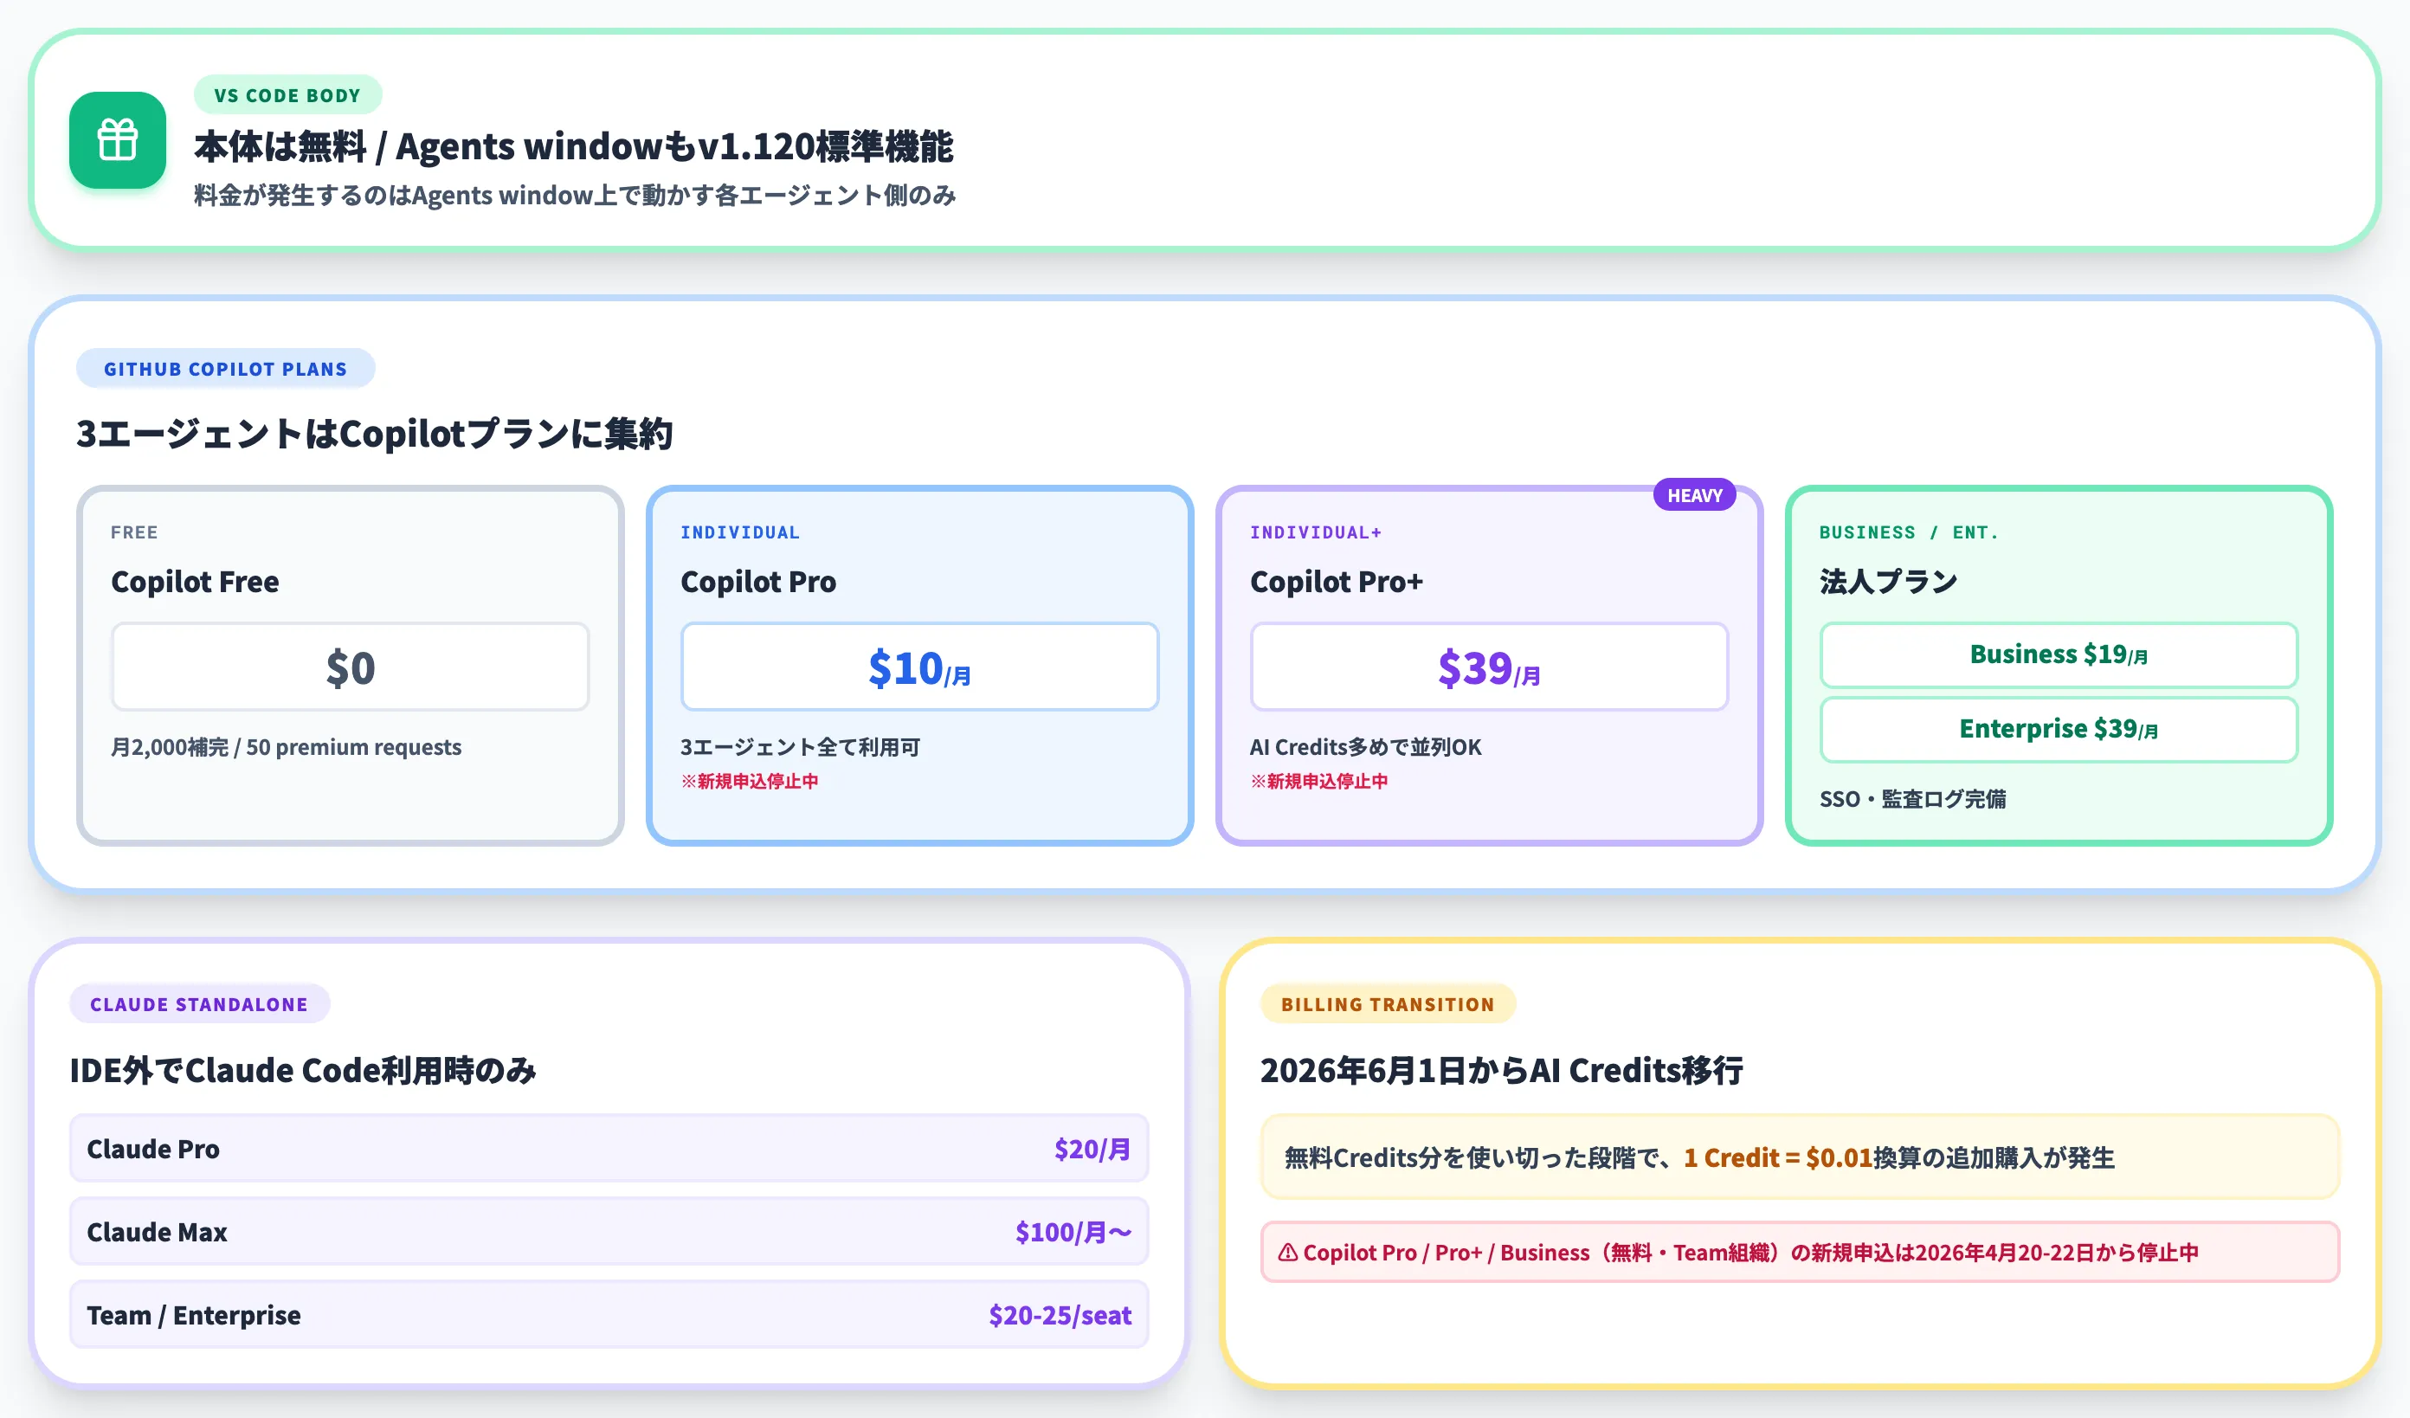
Task: Click heading '2026年6月1日からAI Credits移行'
Action: (1501, 1070)
